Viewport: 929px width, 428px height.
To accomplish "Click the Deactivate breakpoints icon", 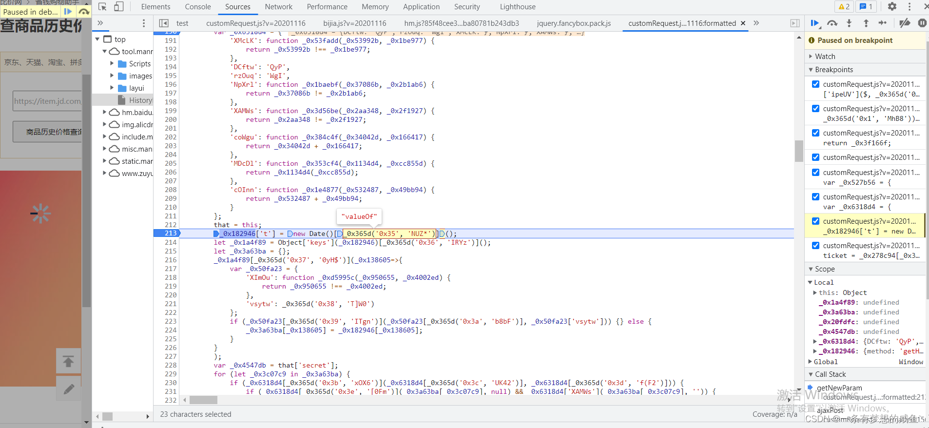I will 905,23.
